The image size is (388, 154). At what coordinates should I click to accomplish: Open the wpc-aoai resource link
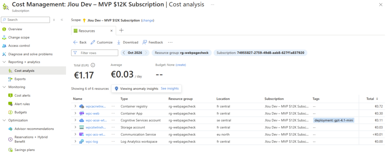(x=96, y=120)
